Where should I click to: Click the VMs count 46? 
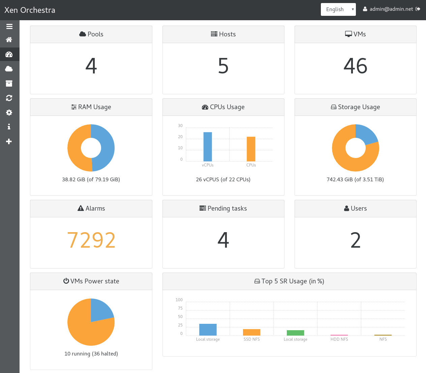[x=356, y=66]
